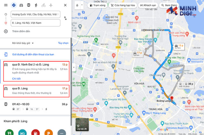Open the map tools dropdown arrow

tap(82, 5)
